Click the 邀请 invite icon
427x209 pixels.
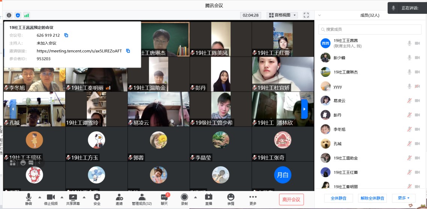tap(119, 199)
